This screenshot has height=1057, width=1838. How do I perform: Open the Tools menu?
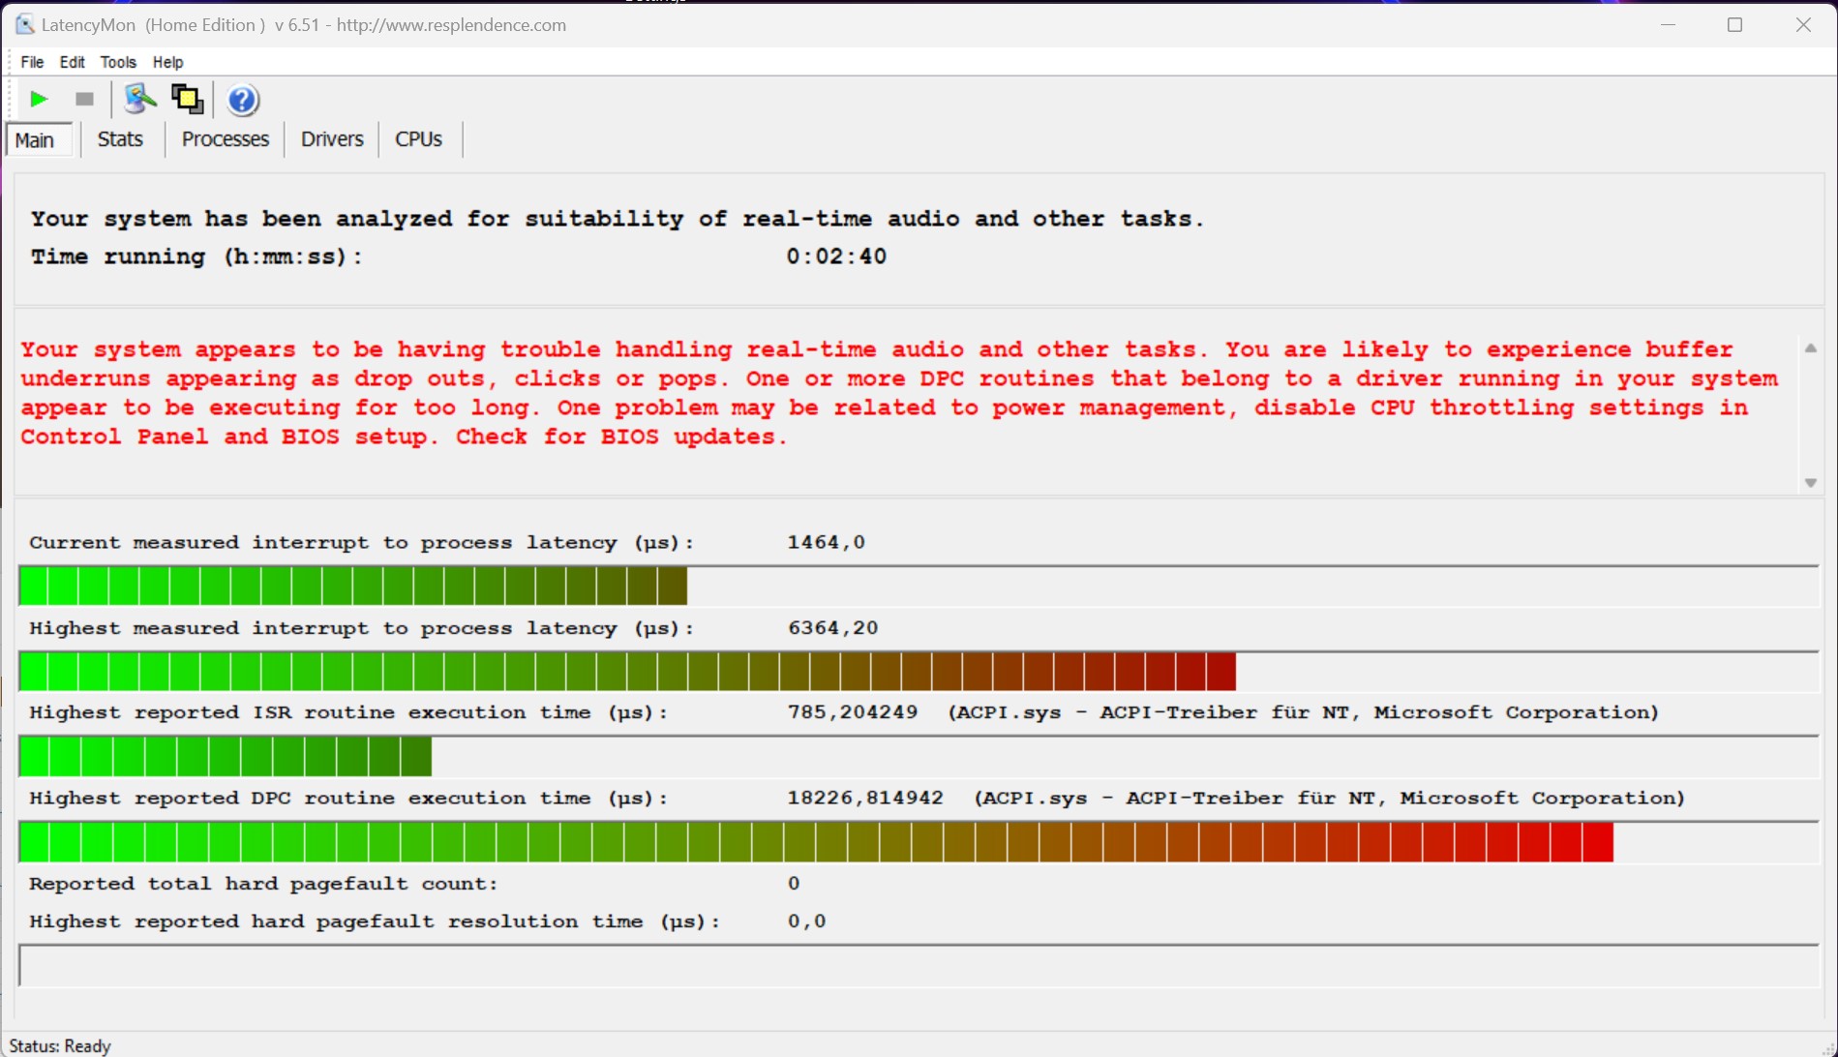click(x=118, y=62)
